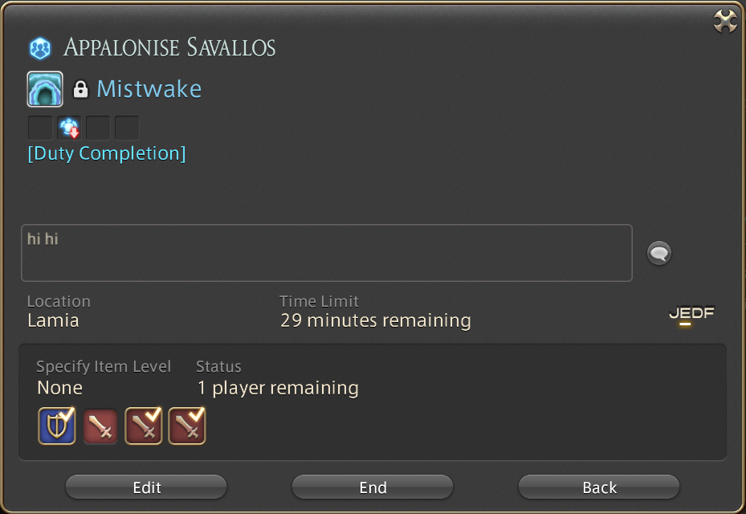
Task: Click the Mistwake duty name
Action: (x=149, y=89)
